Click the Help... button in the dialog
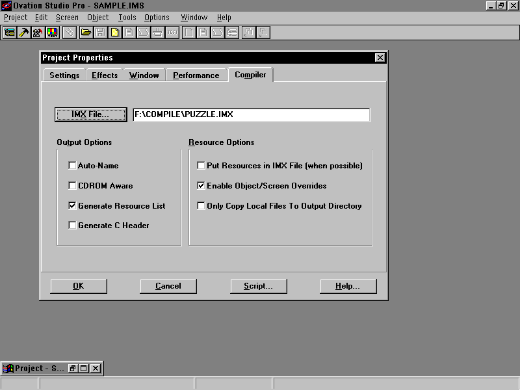 (x=348, y=286)
